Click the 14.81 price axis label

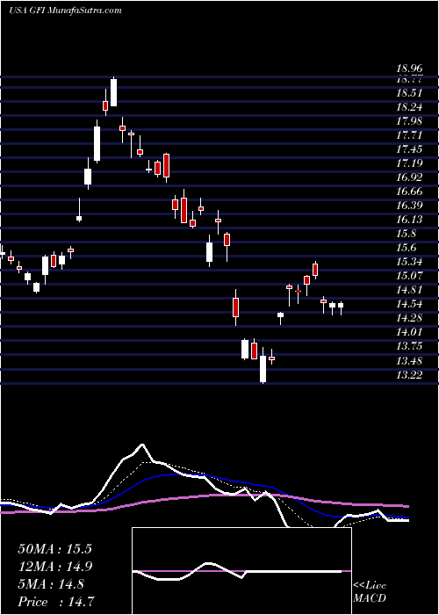[x=409, y=290]
